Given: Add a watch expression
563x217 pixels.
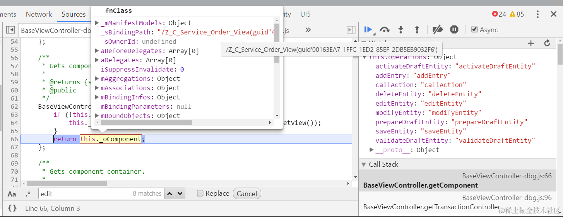Looking at the screenshot, I should (531, 43).
